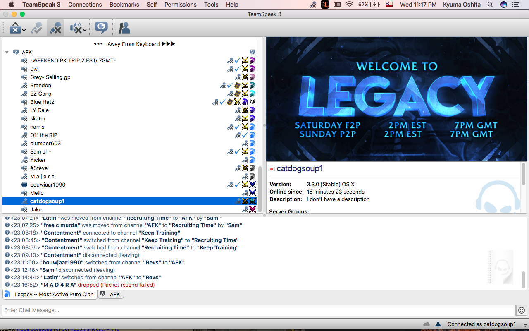The height and width of the screenshot is (331, 529).
Task: Click the purple helmet badge in 0wl's row
Action: pos(253,69)
